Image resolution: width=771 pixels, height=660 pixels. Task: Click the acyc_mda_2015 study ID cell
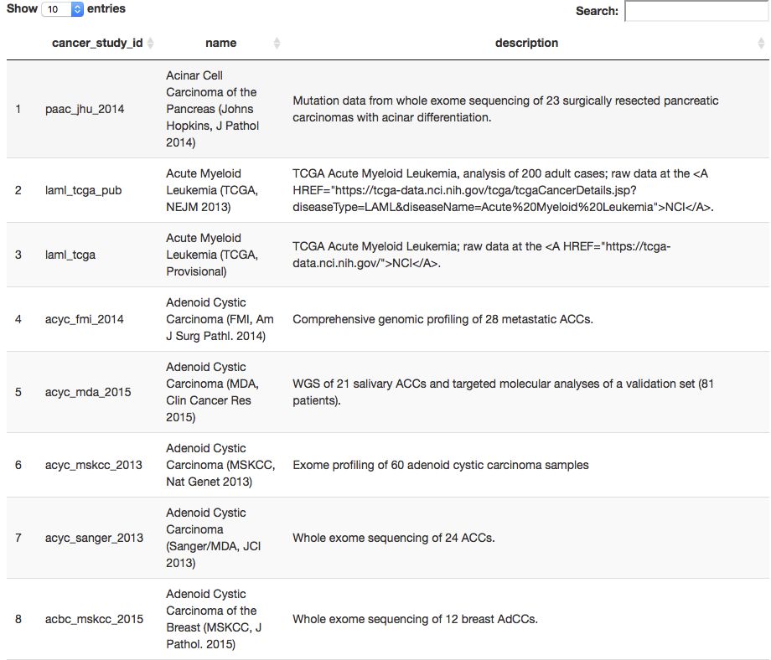(88, 392)
